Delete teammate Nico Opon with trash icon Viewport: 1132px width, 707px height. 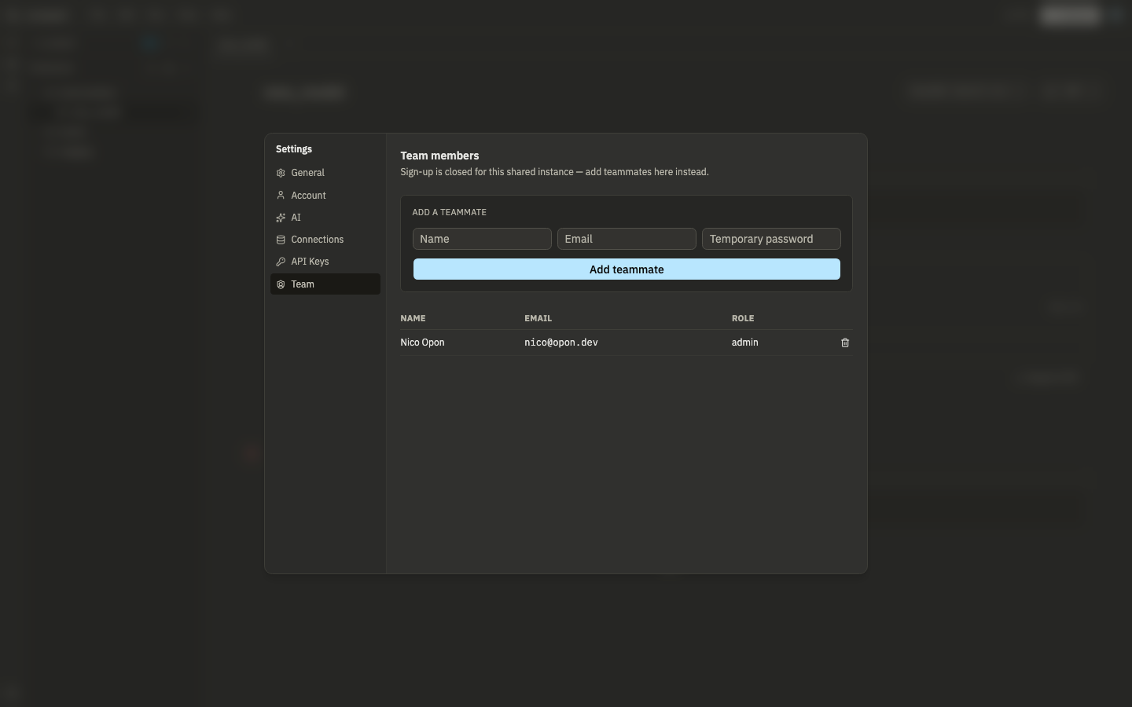845,343
